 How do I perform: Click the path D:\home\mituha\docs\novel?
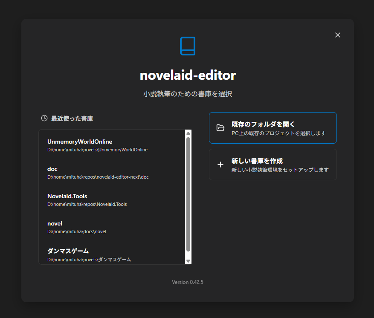(x=77, y=231)
